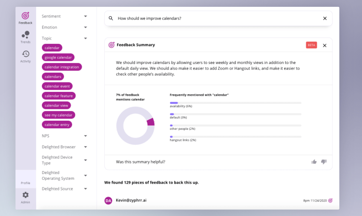Open the Feedback section in sidebar
Screen dimensions: 362x216
(x=25, y=18)
